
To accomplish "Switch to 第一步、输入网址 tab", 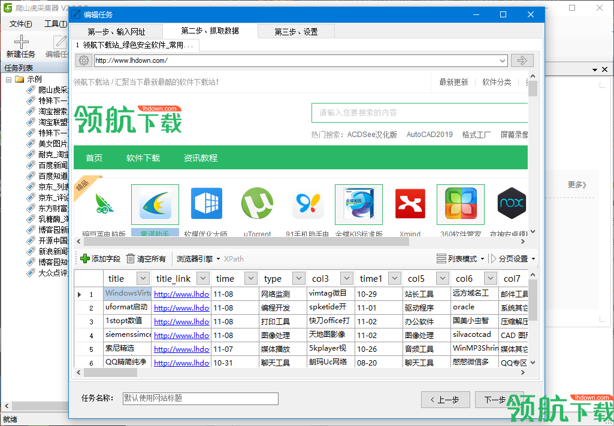I will pos(116,32).
